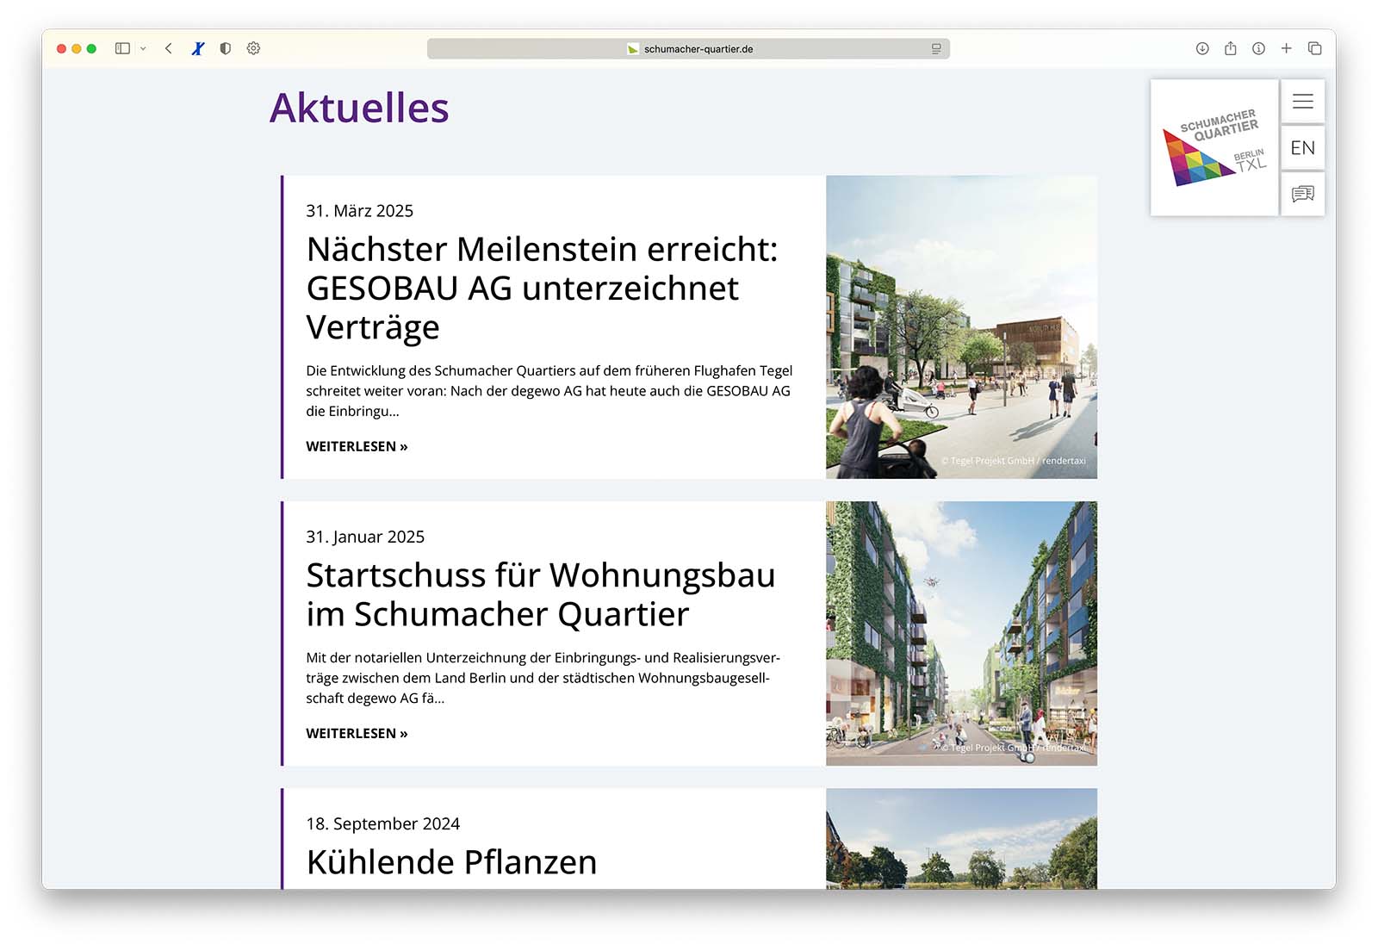This screenshot has width=1378, height=944.
Task: Open the GESOBAU article plaza rendering image
Action: [961, 327]
